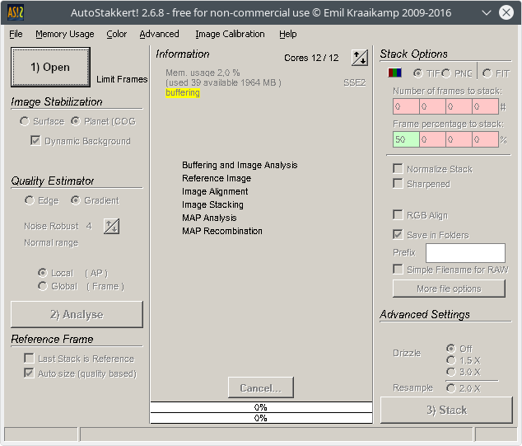Click the MAP Recombination step label
Viewport: 522px width, 446px height.
222,231
